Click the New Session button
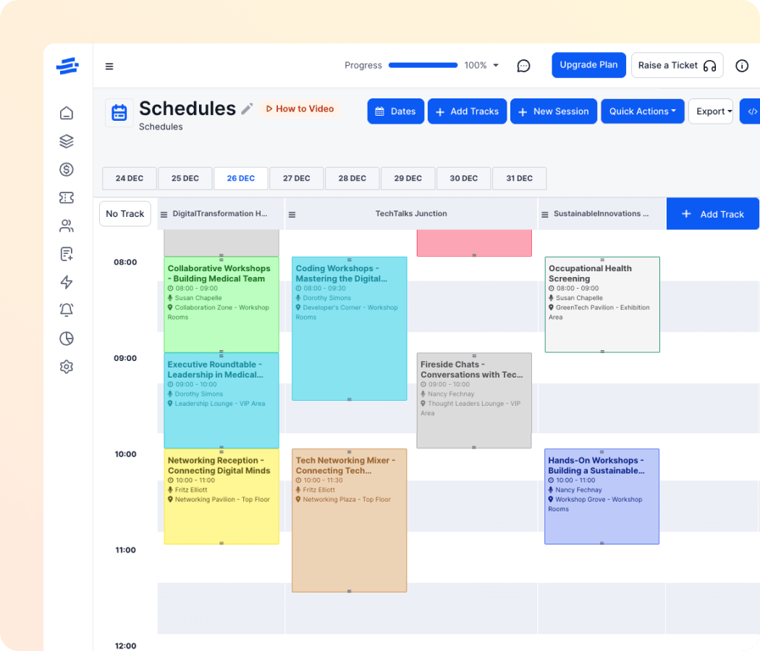The width and height of the screenshot is (760, 651). point(554,111)
